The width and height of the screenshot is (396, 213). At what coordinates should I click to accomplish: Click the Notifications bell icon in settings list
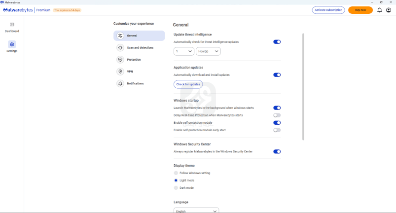pyautogui.click(x=120, y=83)
